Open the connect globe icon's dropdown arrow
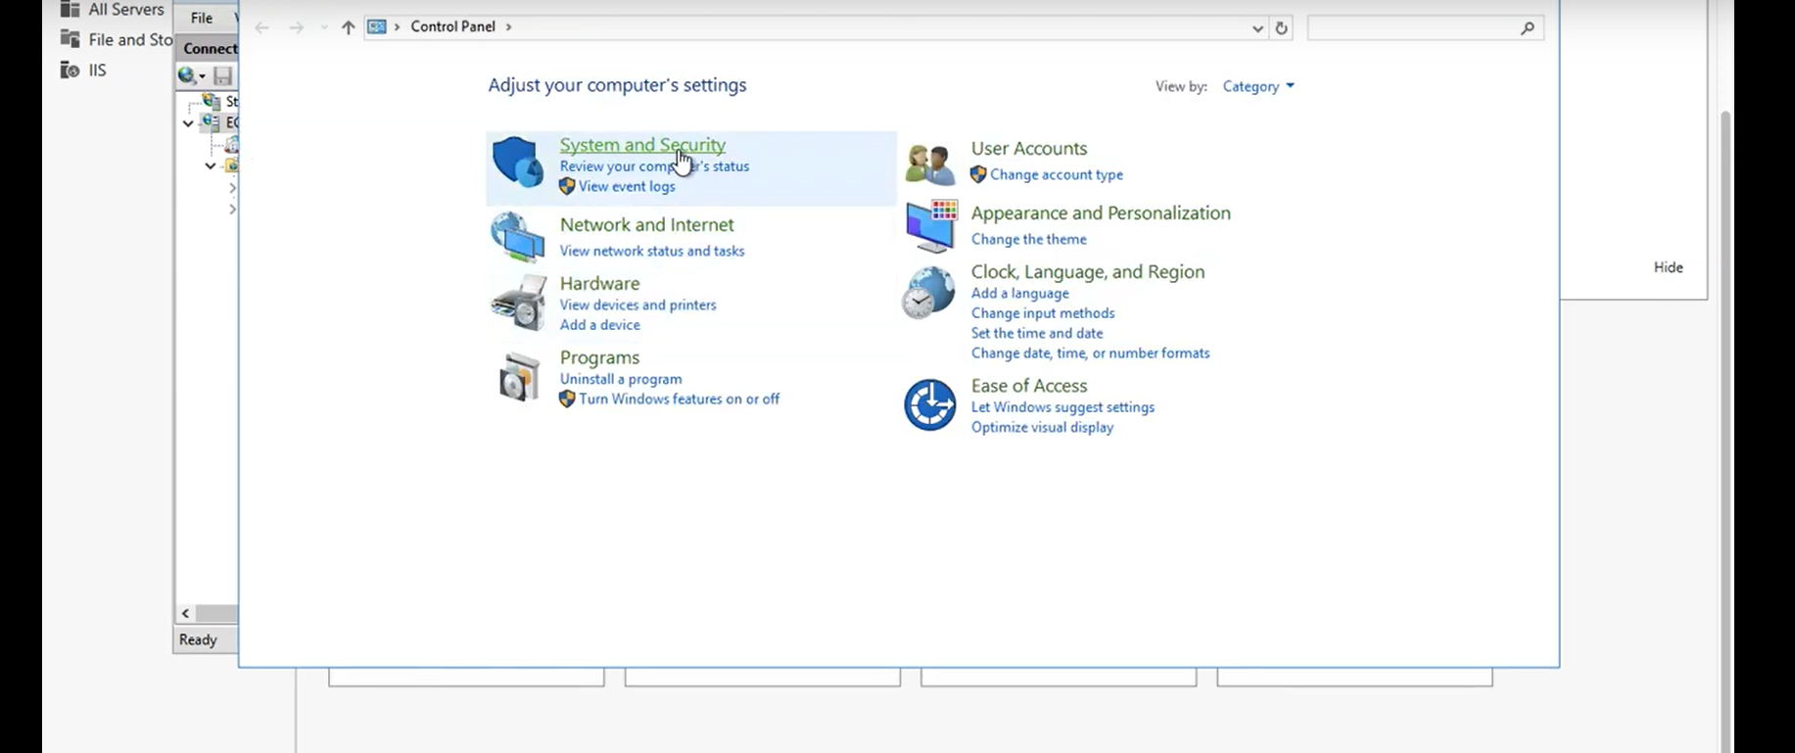Image resolution: width=1795 pixels, height=753 pixels. [203, 76]
